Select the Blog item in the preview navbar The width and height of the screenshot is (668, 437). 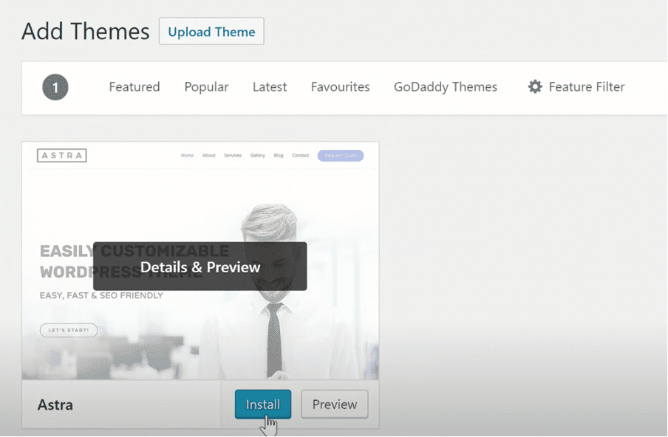click(x=279, y=156)
